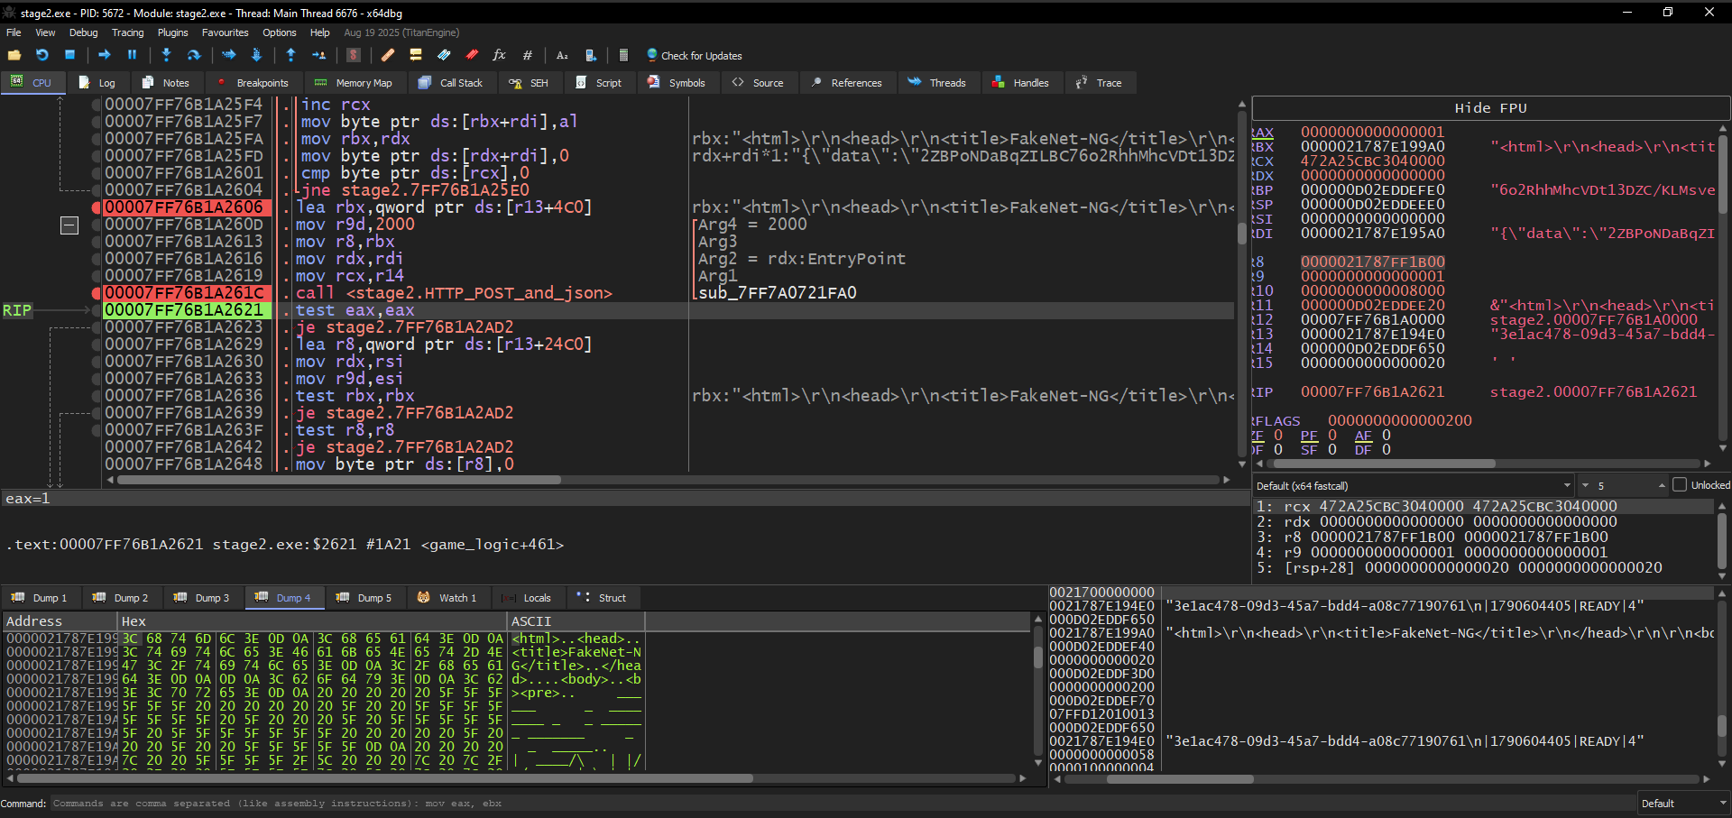Open the calculator icon in toolbar
1732x818 pixels.
[623, 55]
